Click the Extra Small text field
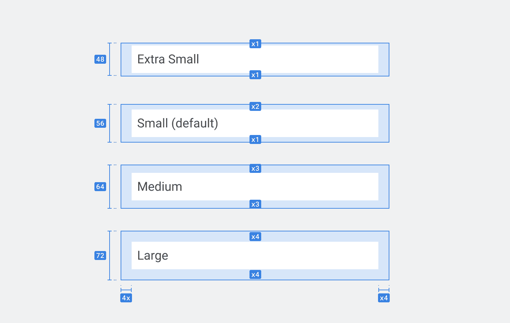This screenshot has height=323, width=510. 255,59
